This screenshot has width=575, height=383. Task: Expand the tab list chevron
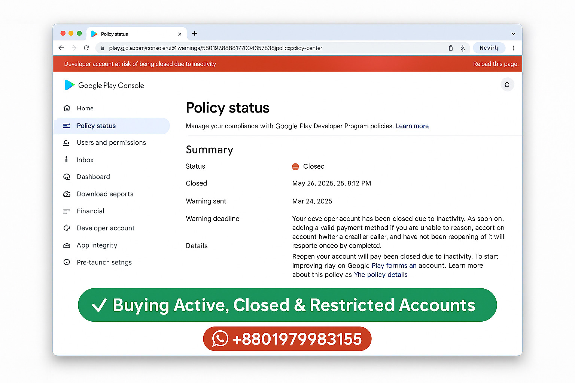pos(513,34)
